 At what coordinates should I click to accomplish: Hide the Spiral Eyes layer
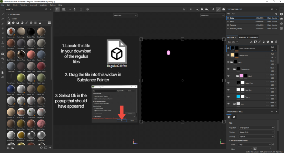pos(228,83)
